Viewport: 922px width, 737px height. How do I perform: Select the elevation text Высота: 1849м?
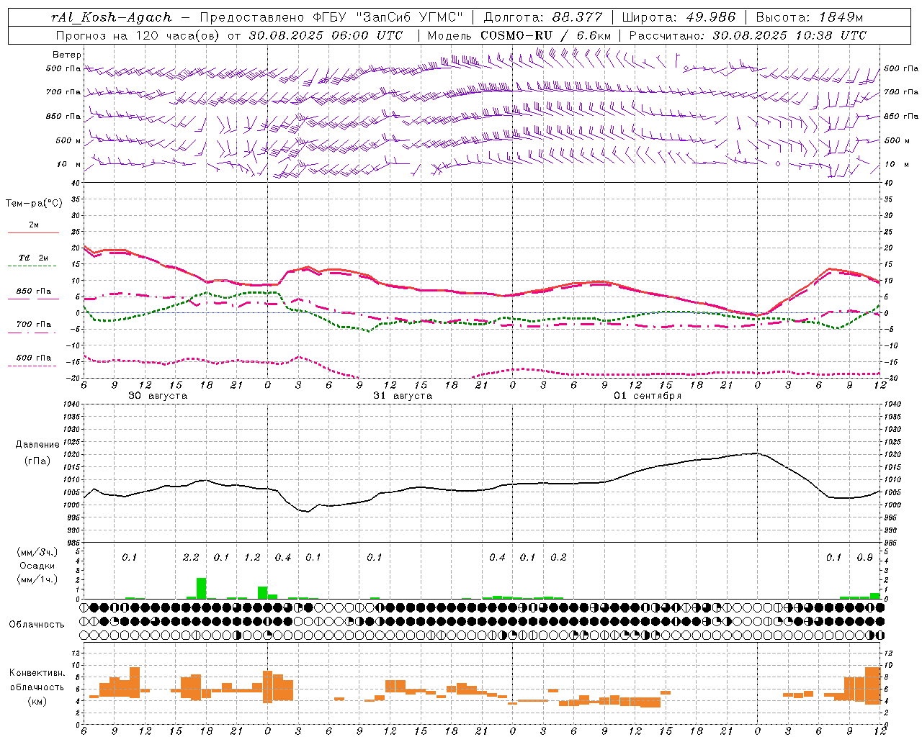pos(810,17)
